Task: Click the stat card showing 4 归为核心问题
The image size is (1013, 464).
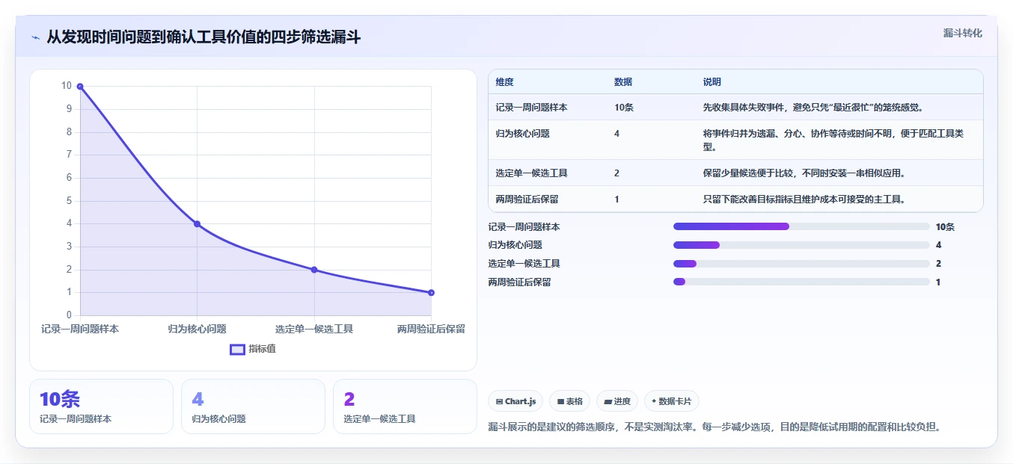Action: point(253,406)
